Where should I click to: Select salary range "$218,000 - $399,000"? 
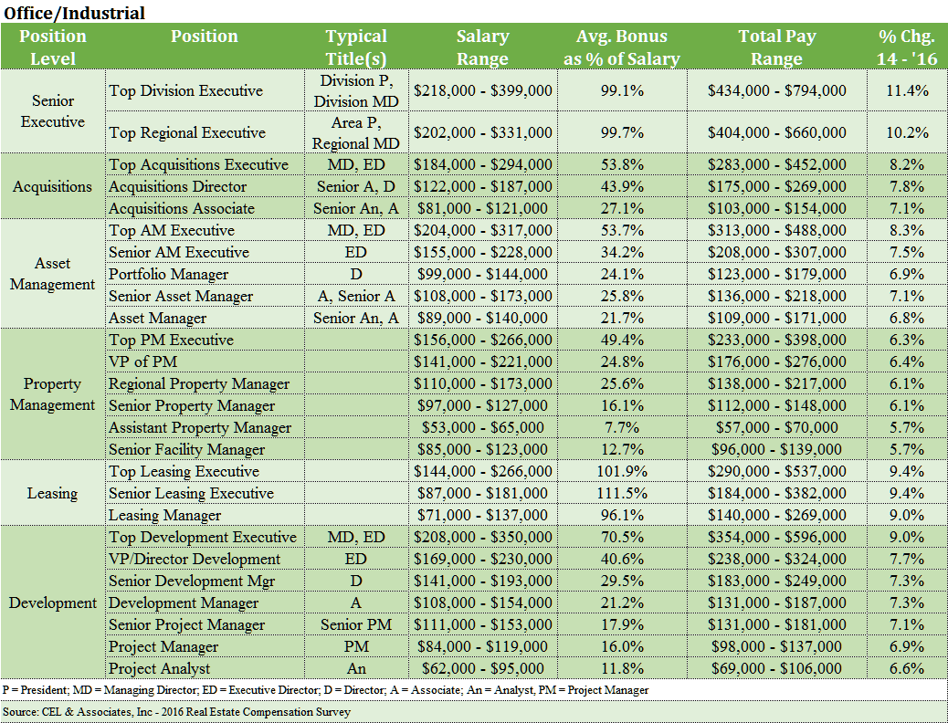482,90
